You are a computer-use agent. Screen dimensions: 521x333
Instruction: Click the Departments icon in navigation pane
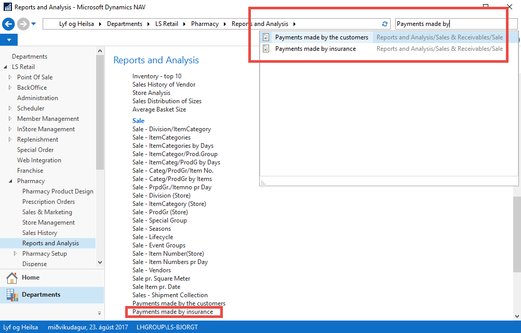pyautogui.click(x=12, y=295)
